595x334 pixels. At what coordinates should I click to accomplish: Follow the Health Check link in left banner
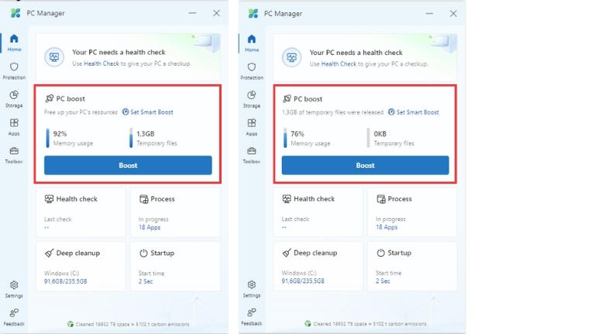point(101,63)
